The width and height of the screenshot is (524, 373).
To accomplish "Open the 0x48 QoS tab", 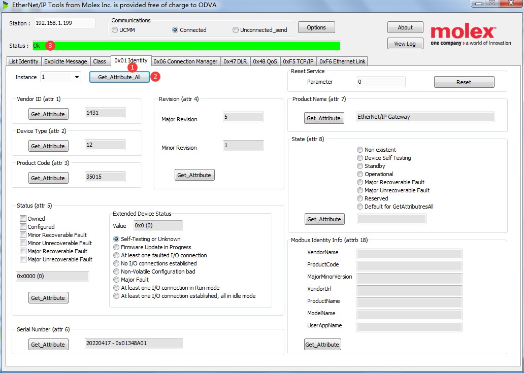I will 265,61.
